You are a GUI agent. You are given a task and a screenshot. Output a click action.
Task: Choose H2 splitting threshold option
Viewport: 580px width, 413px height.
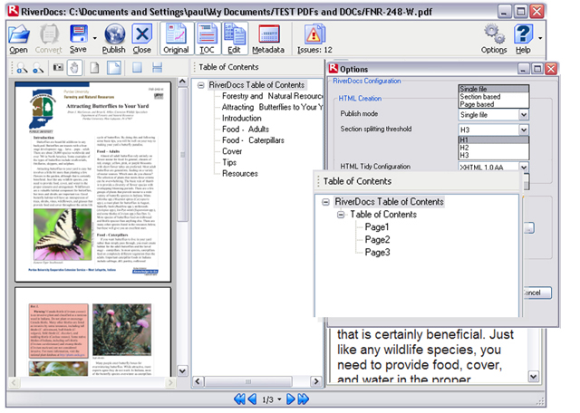pos(494,148)
